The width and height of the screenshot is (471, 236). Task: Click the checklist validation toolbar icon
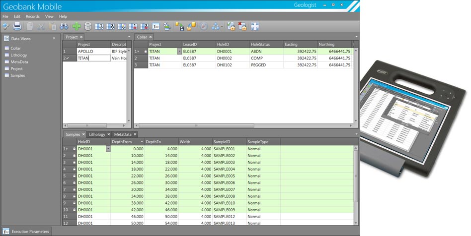(x=167, y=26)
